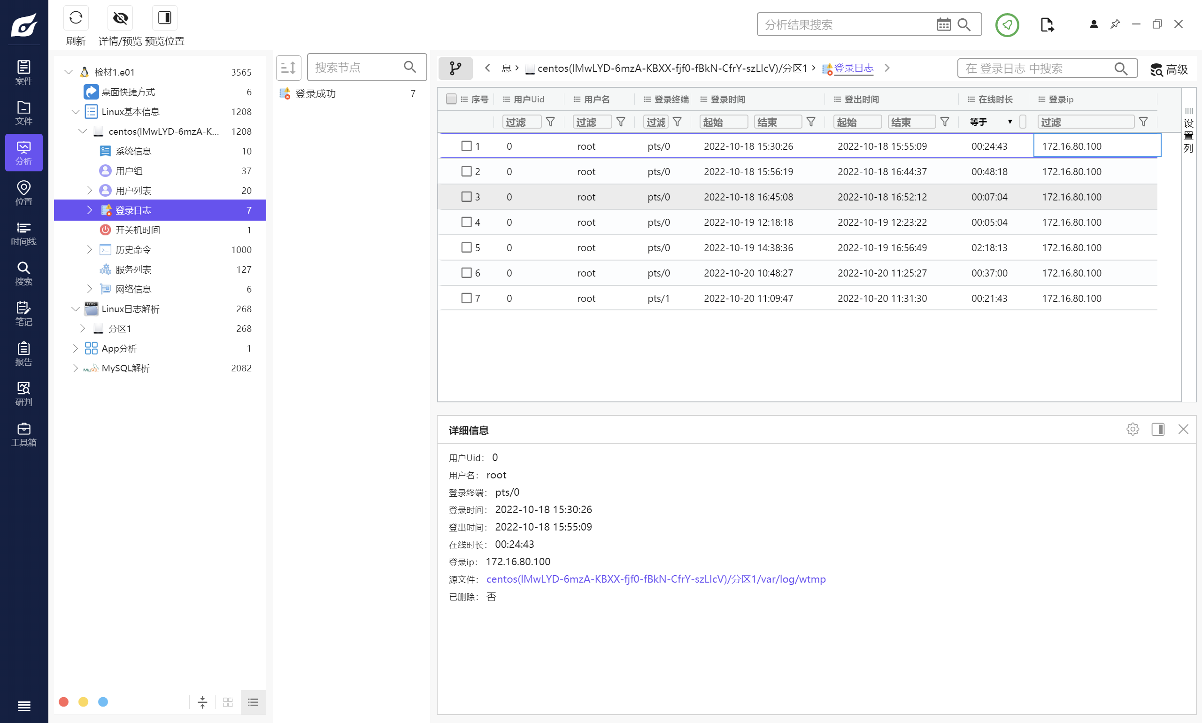Select the grid view icon at tree bottom
1202x723 pixels.
pos(228,702)
